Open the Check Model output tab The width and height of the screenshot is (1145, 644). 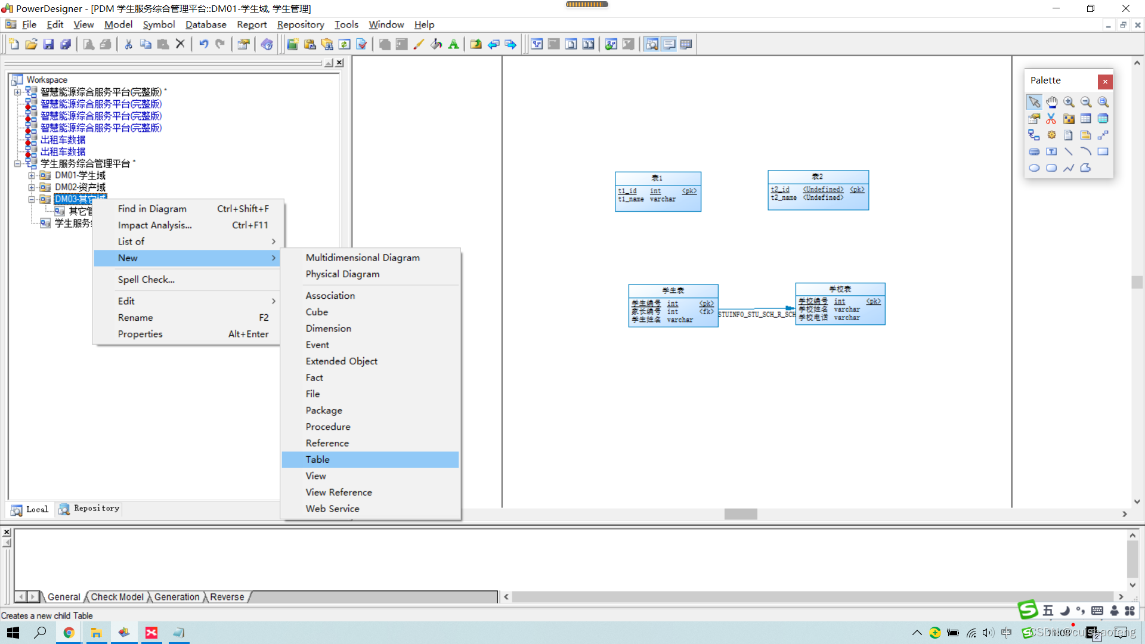[117, 597]
